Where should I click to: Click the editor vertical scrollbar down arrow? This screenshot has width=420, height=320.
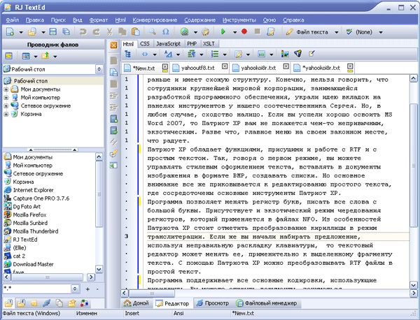(x=413, y=285)
